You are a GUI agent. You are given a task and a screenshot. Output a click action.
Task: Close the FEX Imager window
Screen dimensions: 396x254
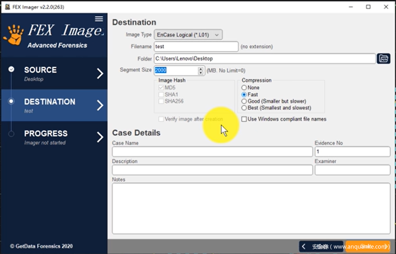point(386,7)
